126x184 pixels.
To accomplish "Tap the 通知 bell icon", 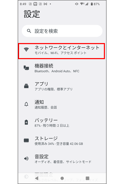I will (26, 104).
